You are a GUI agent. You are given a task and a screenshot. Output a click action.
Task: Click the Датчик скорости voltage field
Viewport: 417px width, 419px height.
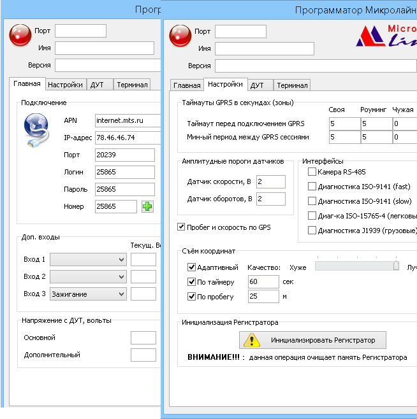pos(270,182)
